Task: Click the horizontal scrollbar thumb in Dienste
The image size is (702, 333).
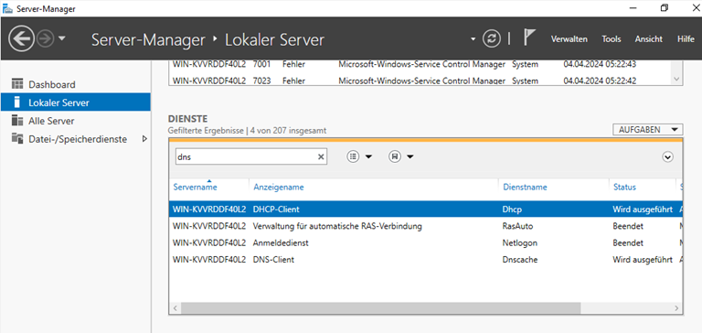Action: click(x=380, y=308)
